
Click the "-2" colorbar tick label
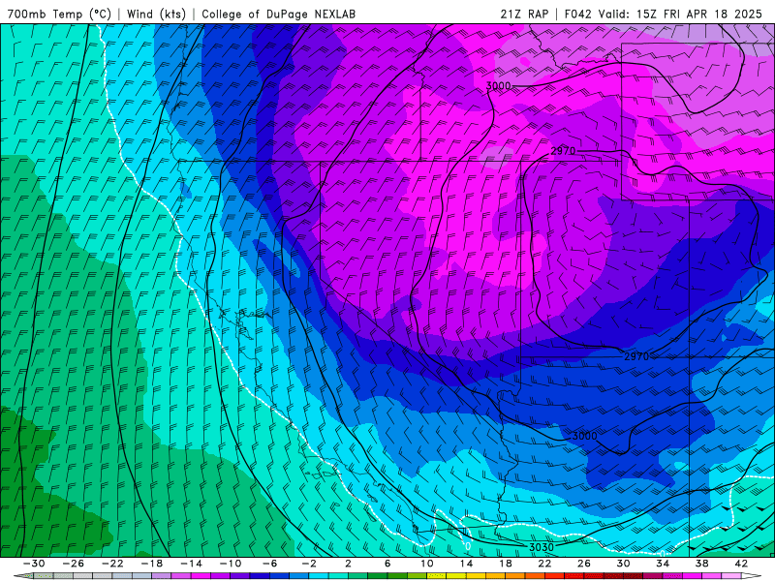(x=309, y=564)
